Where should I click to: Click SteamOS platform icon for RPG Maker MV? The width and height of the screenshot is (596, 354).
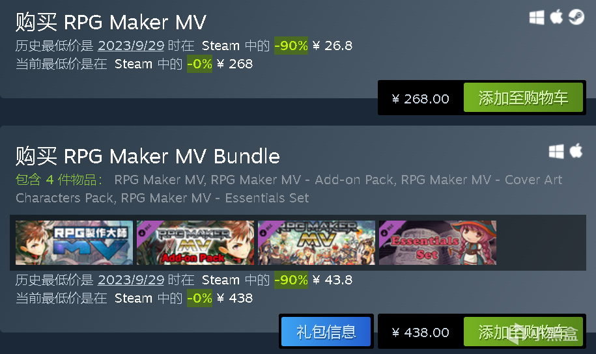576,17
